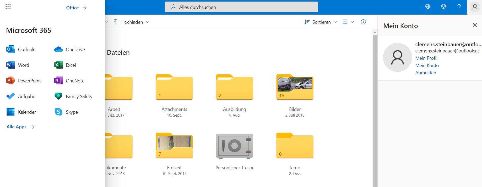Viewport: 482px width, 187px height.
Task: Open Outlook from the app list
Action: click(20, 49)
